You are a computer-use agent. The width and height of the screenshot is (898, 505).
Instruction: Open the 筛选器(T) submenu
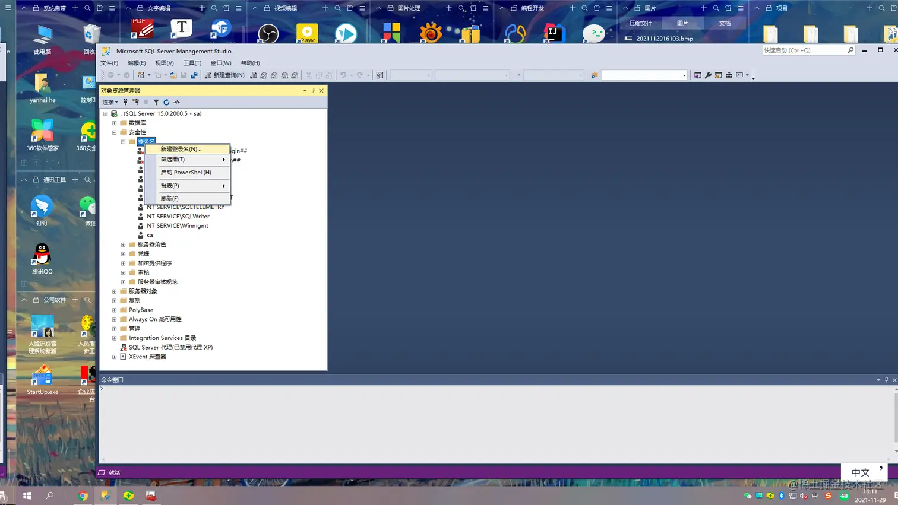pyautogui.click(x=188, y=160)
